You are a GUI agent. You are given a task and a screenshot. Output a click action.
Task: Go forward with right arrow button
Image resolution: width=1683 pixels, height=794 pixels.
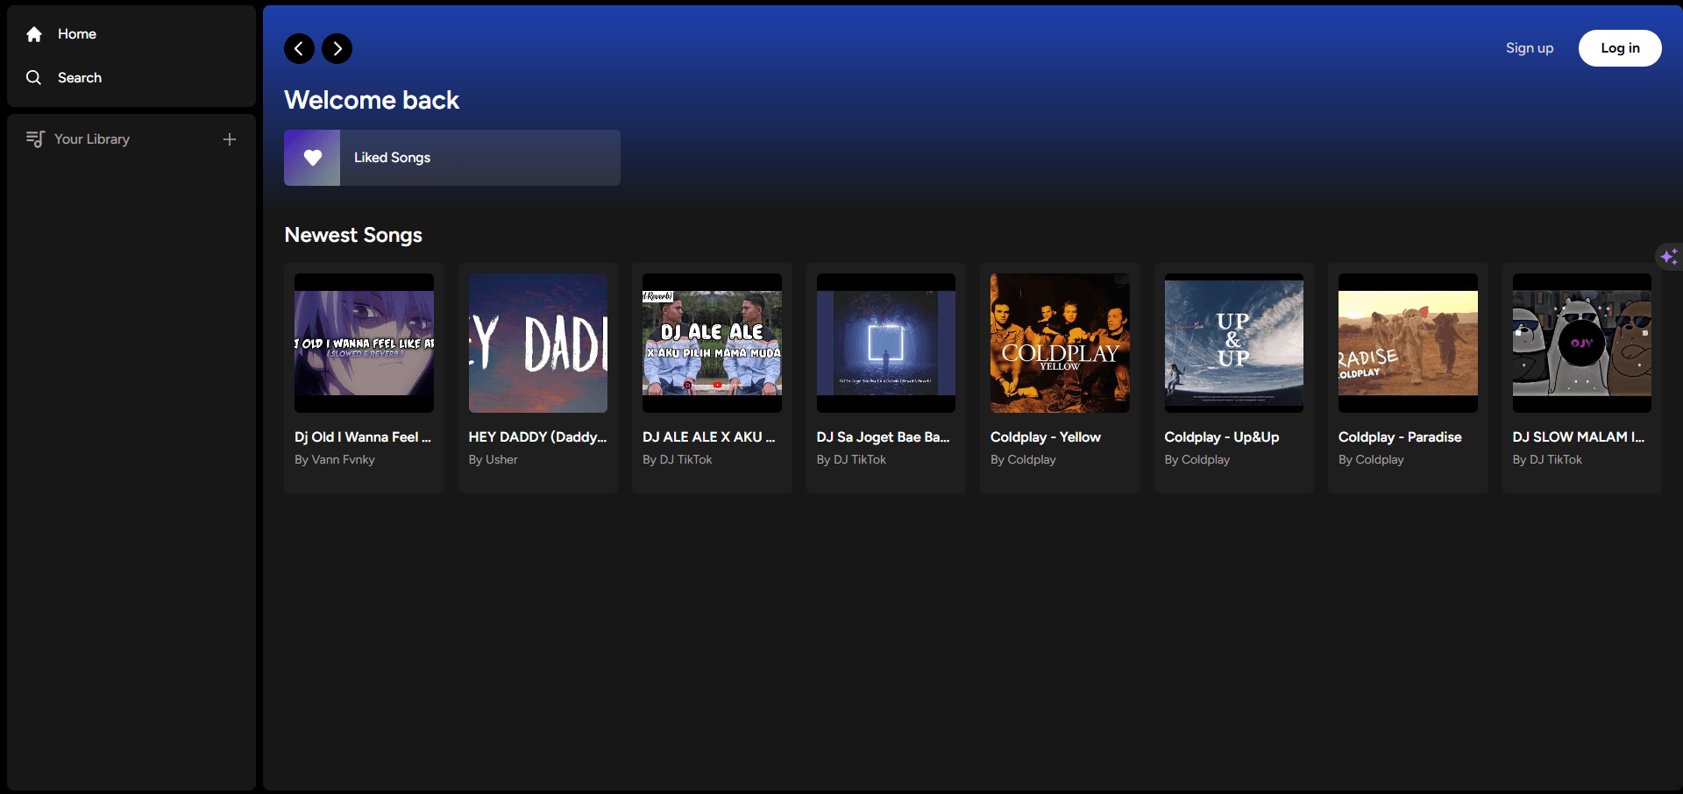[337, 48]
